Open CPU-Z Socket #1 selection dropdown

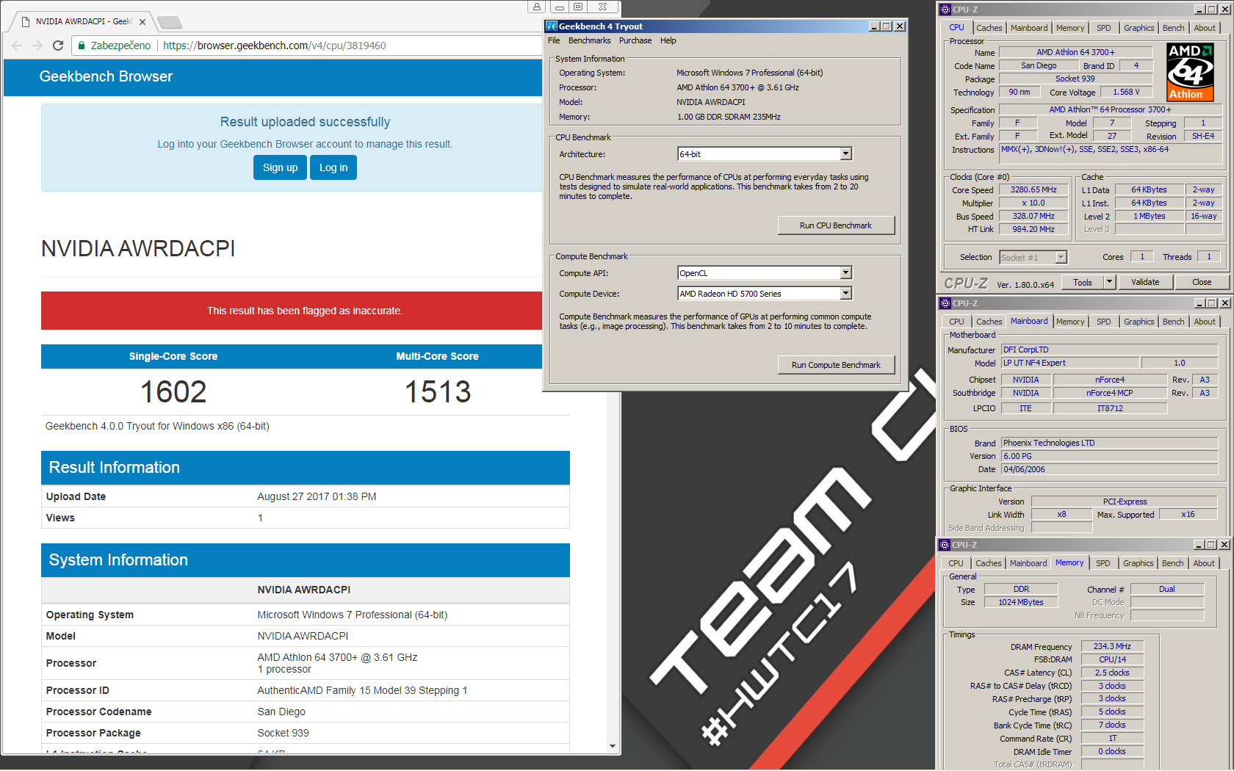click(1061, 258)
